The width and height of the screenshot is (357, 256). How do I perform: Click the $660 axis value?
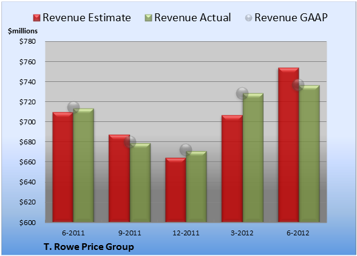point(27,162)
